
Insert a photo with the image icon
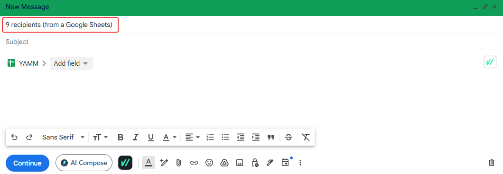point(239,163)
